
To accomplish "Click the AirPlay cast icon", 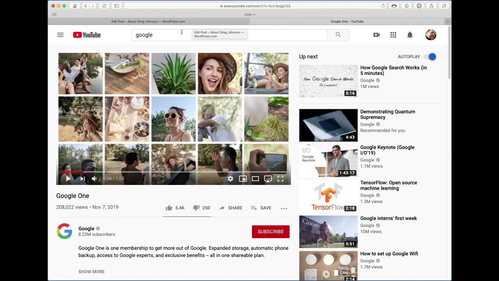I will click(x=268, y=179).
